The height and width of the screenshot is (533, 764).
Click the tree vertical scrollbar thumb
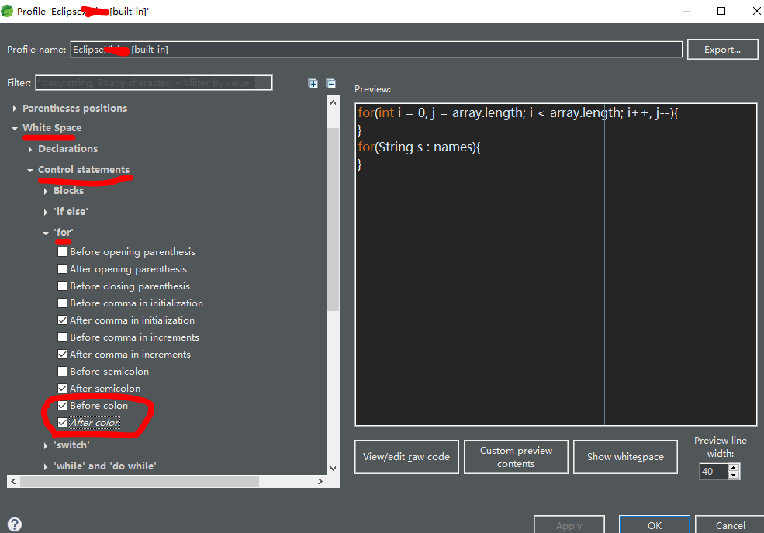point(334,220)
